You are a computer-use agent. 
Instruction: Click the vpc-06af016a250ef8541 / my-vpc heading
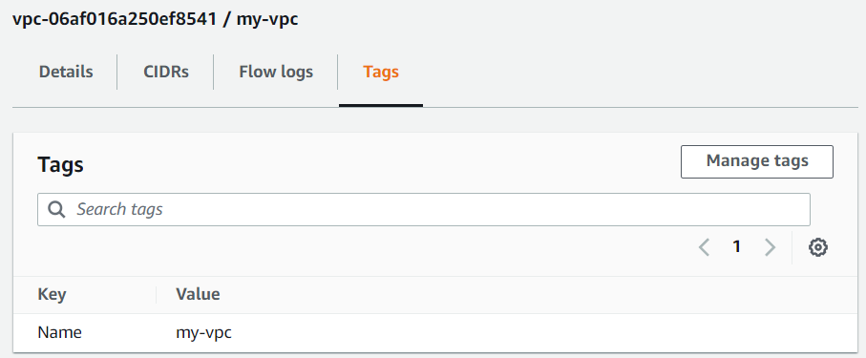coord(156,19)
